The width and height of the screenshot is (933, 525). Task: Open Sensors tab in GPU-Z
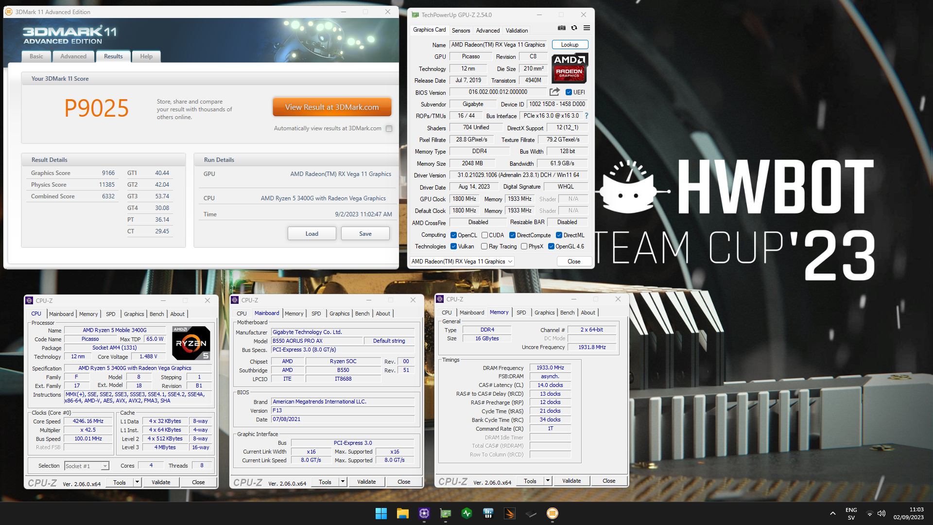click(x=461, y=30)
